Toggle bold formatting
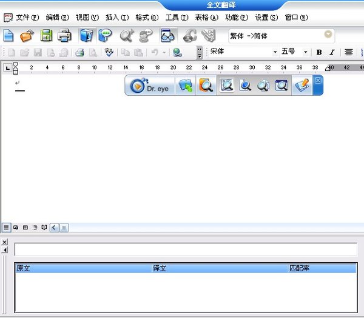Image resolution: width=364 pixels, height=318 pixels. (x=319, y=52)
